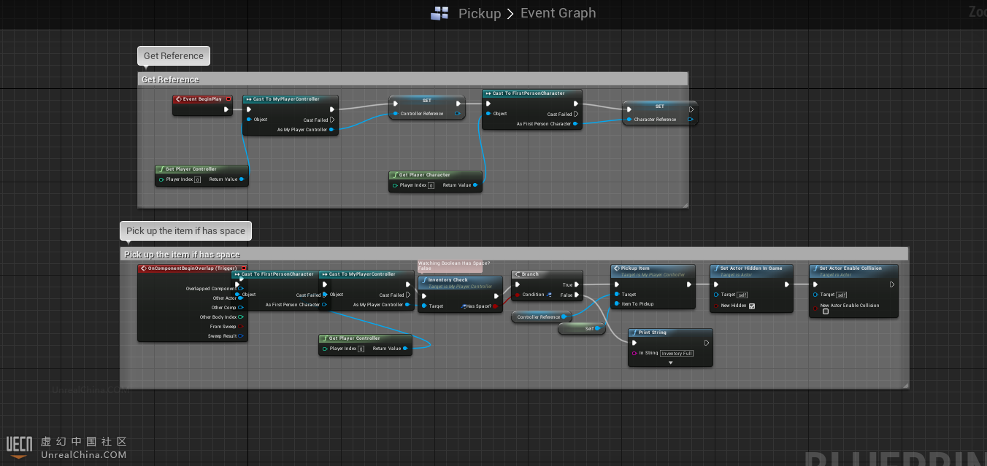Click Return Value pin on top Get Player Controller
This screenshot has height=466, width=987.
click(x=242, y=179)
